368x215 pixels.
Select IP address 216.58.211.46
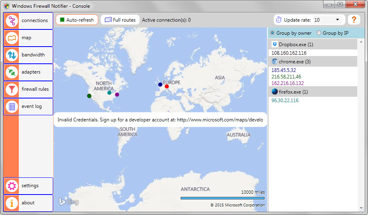click(286, 76)
